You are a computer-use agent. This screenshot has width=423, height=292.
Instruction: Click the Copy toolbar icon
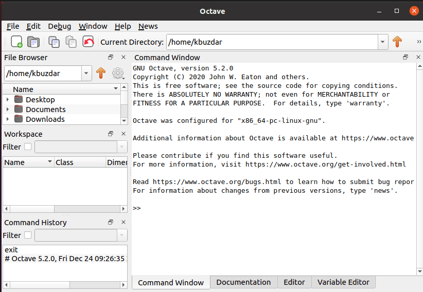pos(54,42)
